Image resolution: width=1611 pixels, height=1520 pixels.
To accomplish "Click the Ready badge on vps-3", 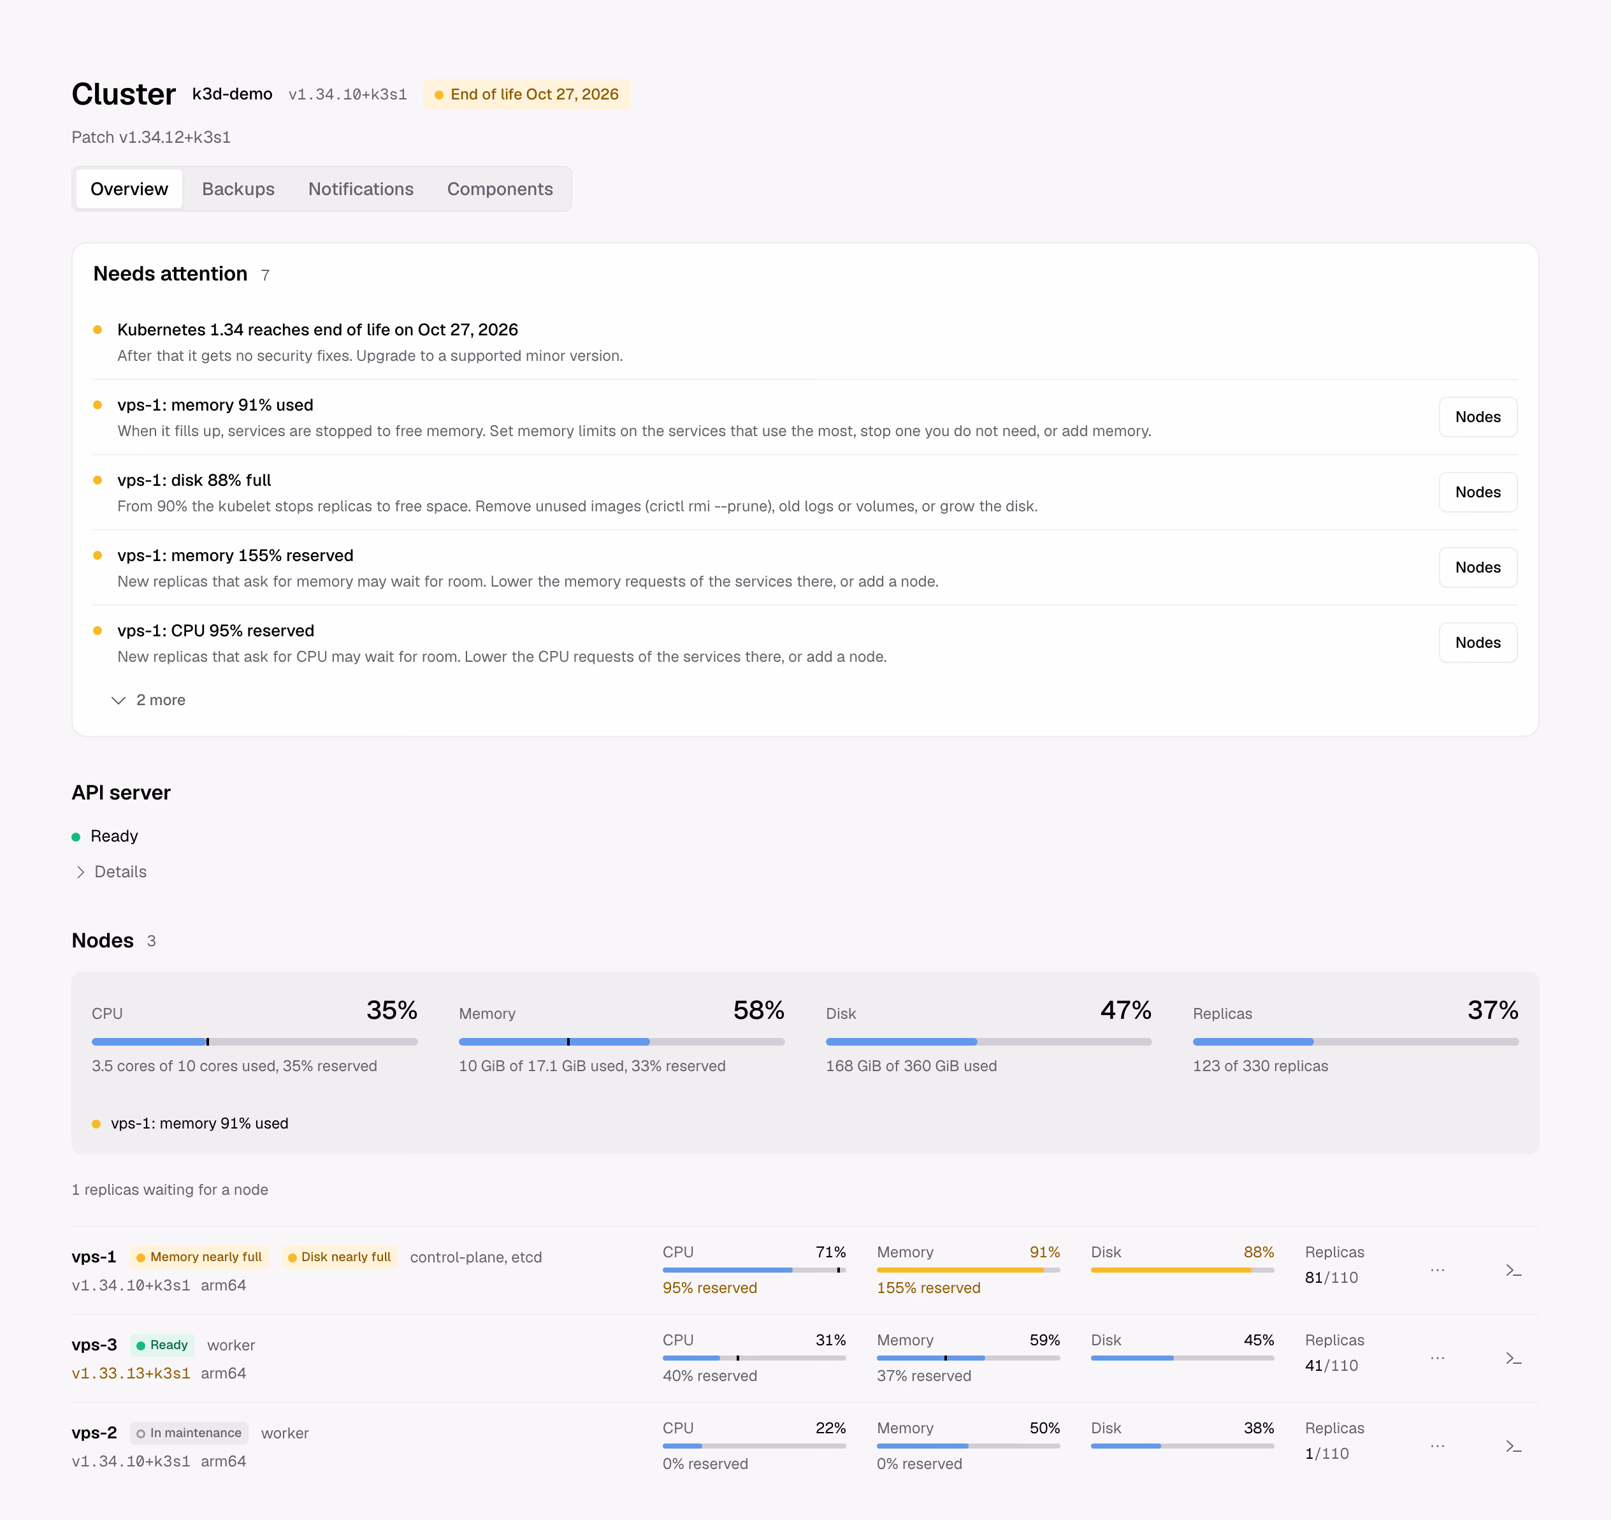I will (162, 1345).
